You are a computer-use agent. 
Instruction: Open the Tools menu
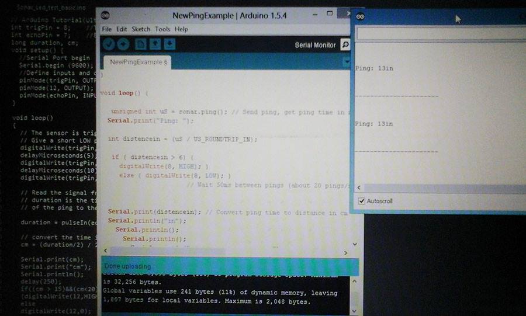162,29
